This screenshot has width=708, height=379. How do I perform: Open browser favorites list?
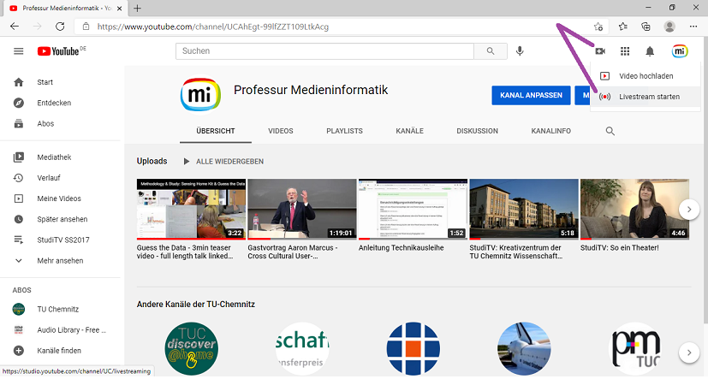(623, 27)
